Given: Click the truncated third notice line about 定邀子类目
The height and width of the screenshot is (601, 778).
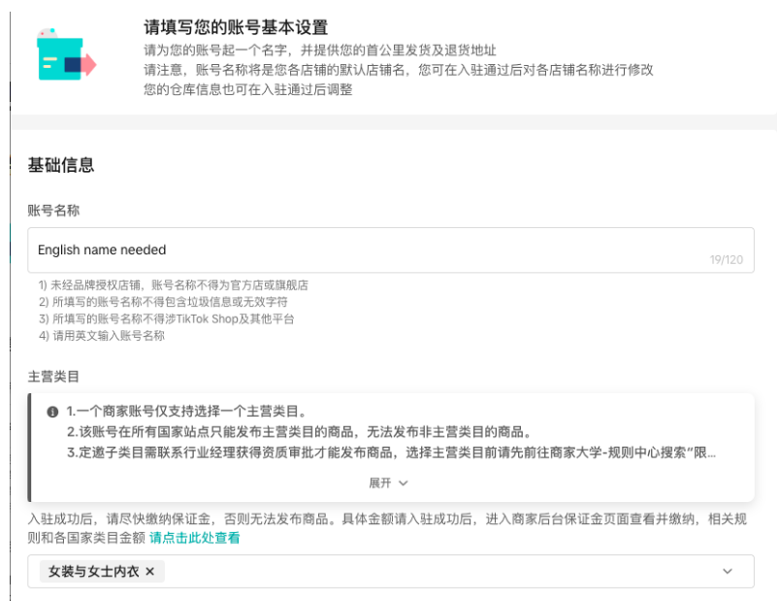Looking at the screenshot, I should pos(388,452).
